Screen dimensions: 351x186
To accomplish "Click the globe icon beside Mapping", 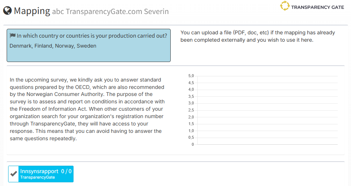I will tap(7, 11).
